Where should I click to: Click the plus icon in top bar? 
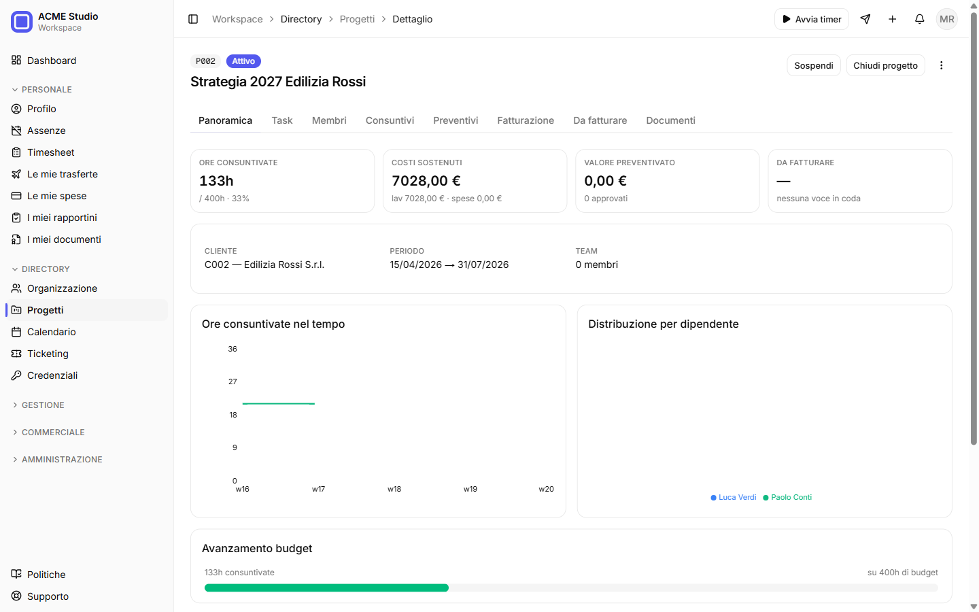click(x=893, y=19)
